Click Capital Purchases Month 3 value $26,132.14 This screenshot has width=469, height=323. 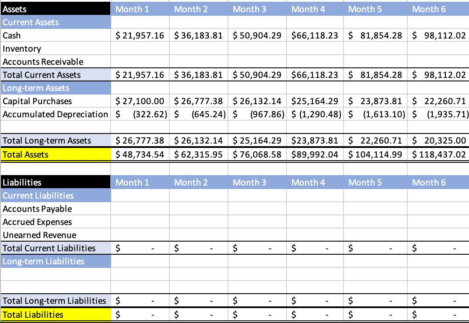coord(257,101)
